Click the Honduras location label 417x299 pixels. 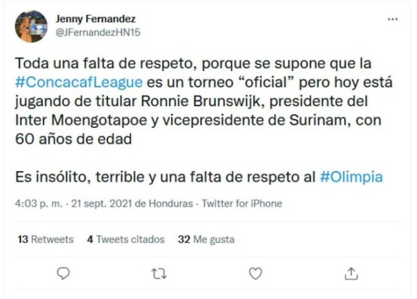170,203
